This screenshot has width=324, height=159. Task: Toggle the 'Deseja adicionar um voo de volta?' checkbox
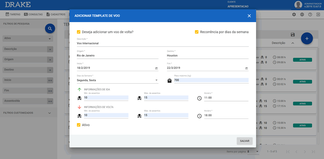tap(78, 32)
